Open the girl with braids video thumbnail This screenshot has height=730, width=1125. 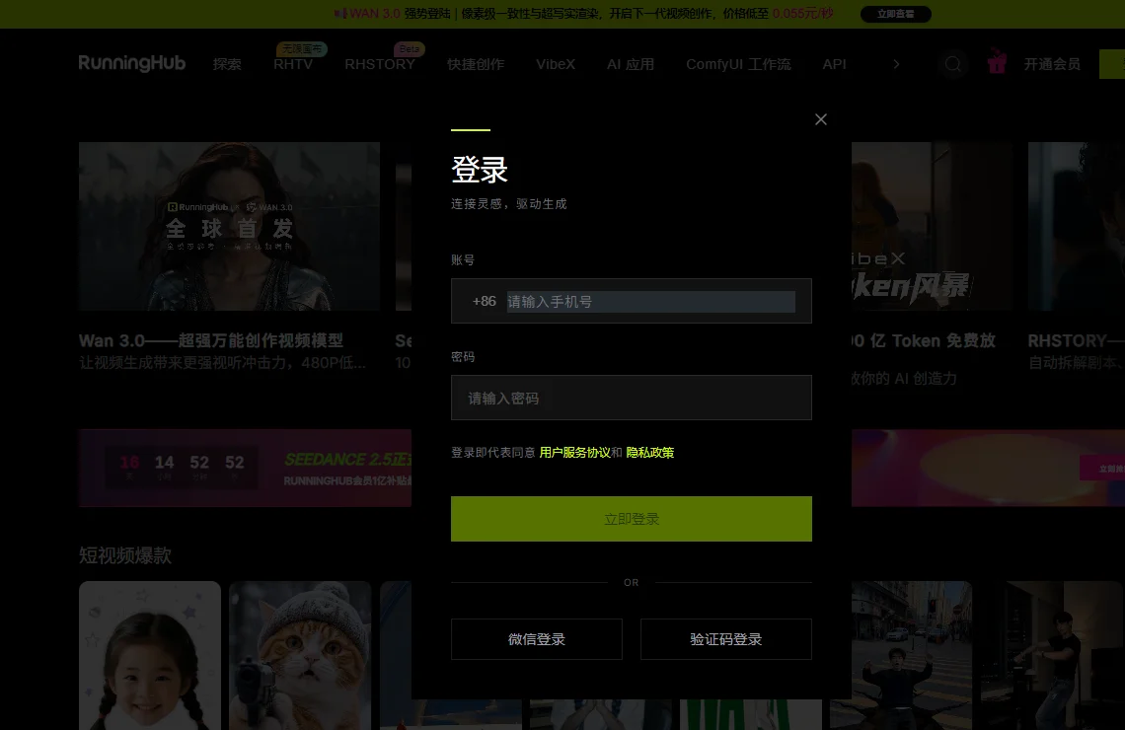click(150, 655)
